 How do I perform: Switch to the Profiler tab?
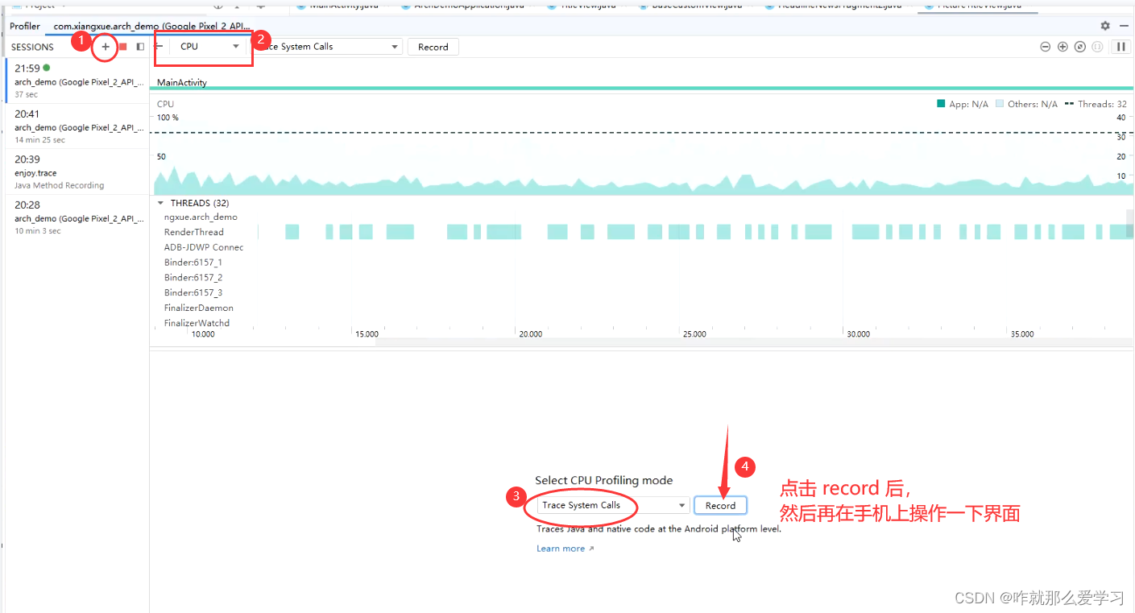[x=25, y=26]
